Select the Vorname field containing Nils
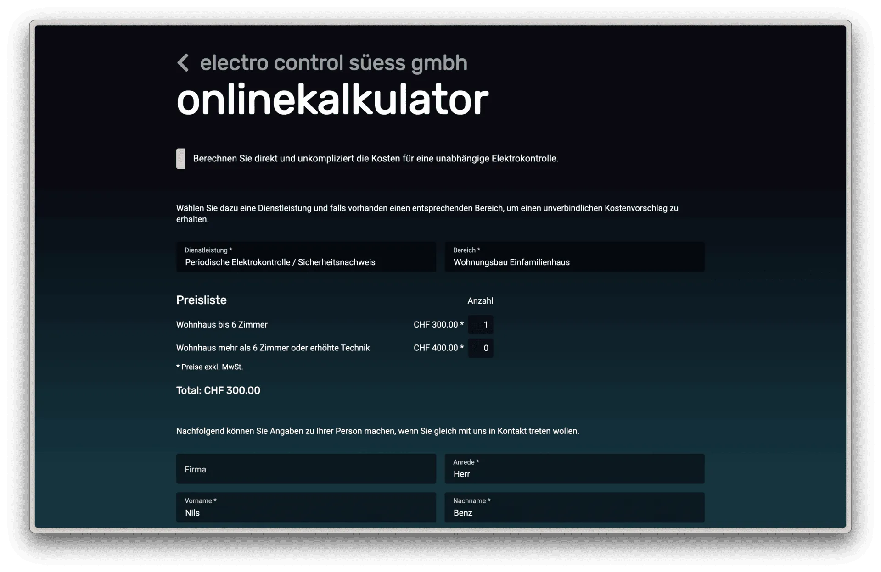This screenshot has width=881, height=572. pos(306,507)
